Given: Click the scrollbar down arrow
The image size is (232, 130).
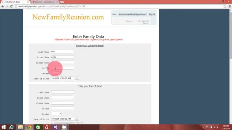Looking at the screenshot, I should (231, 123).
